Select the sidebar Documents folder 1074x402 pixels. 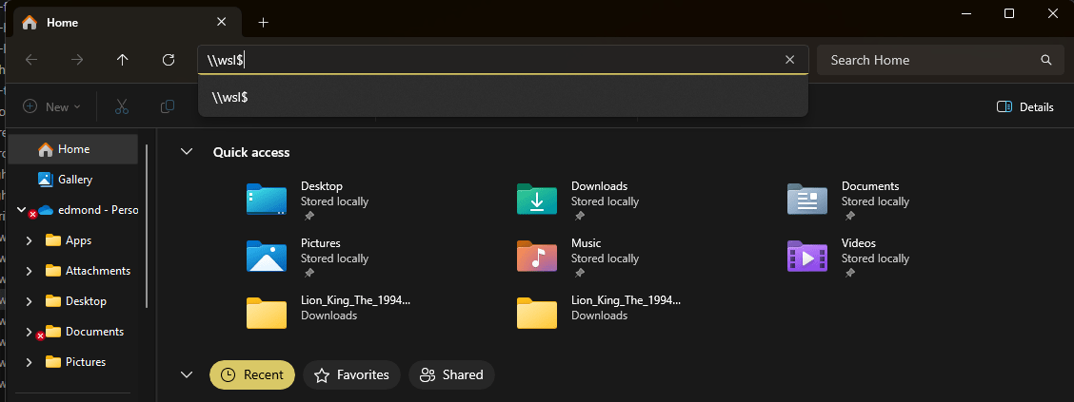coord(84,332)
